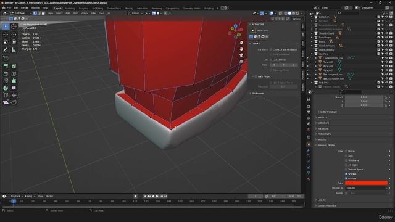The height and width of the screenshot is (222, 395).
Task: Open the Color swatch in Viewport Display
Action: (x=366, y=183)
